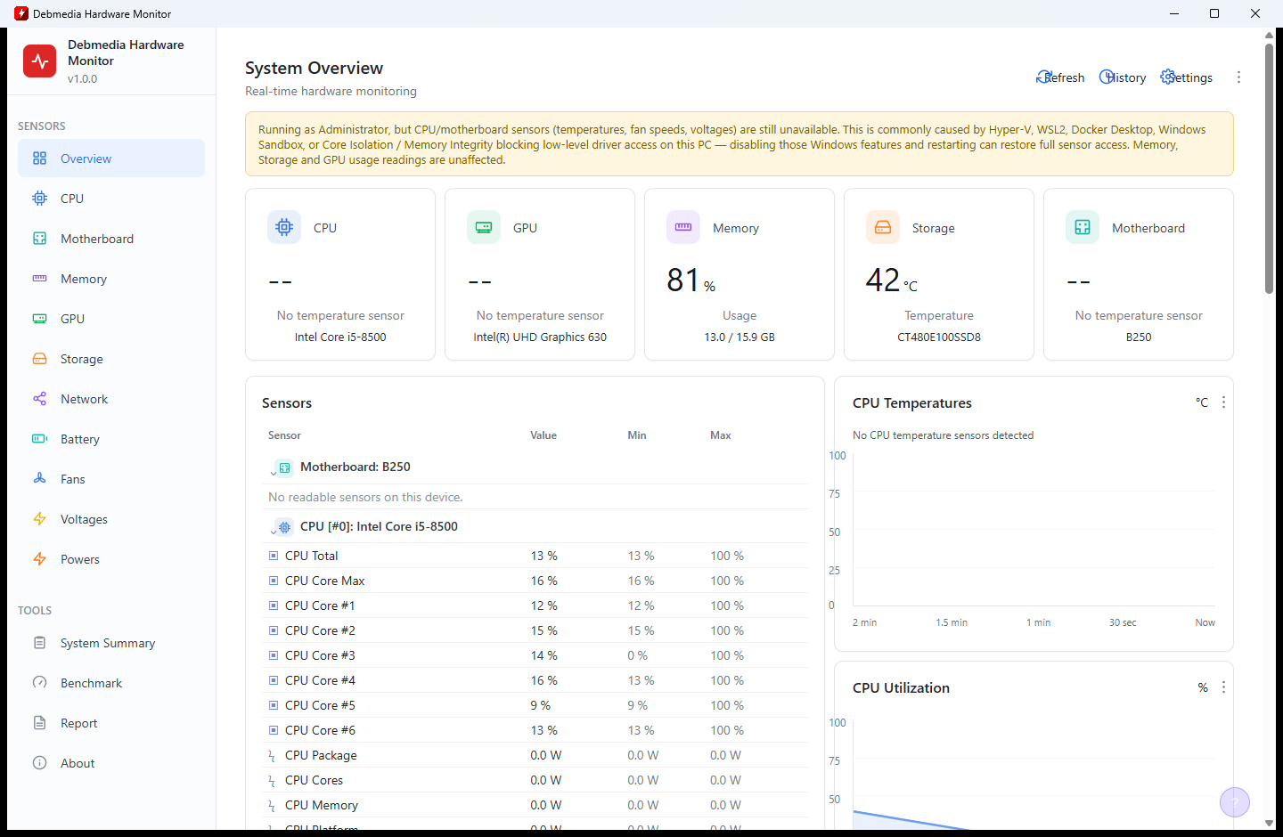1283x837 pixels.
Task: Click the Voltages lightning icon
Action: tap(39, 519)
